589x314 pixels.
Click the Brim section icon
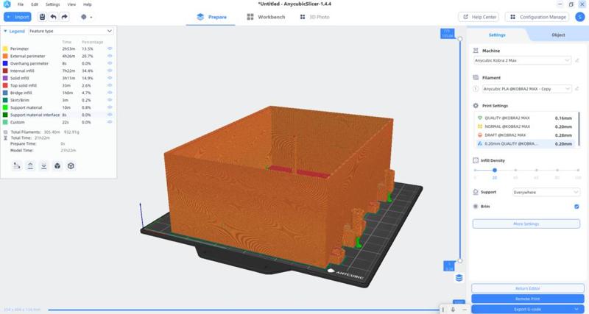point(476,207)
